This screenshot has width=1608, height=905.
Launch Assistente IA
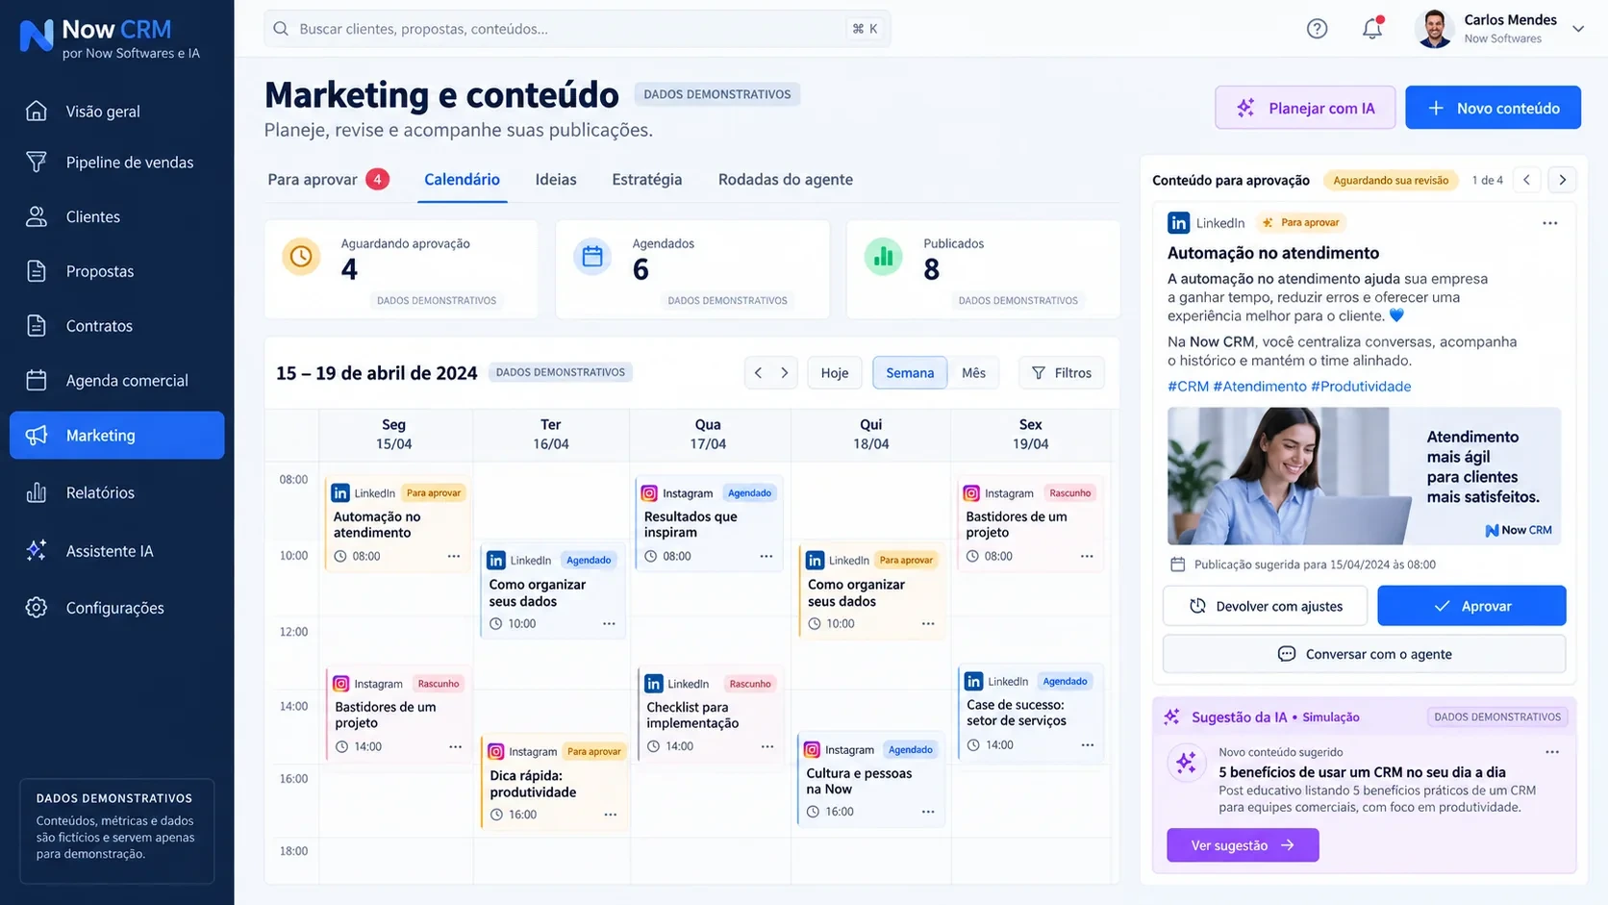click(x=117, y=551)
